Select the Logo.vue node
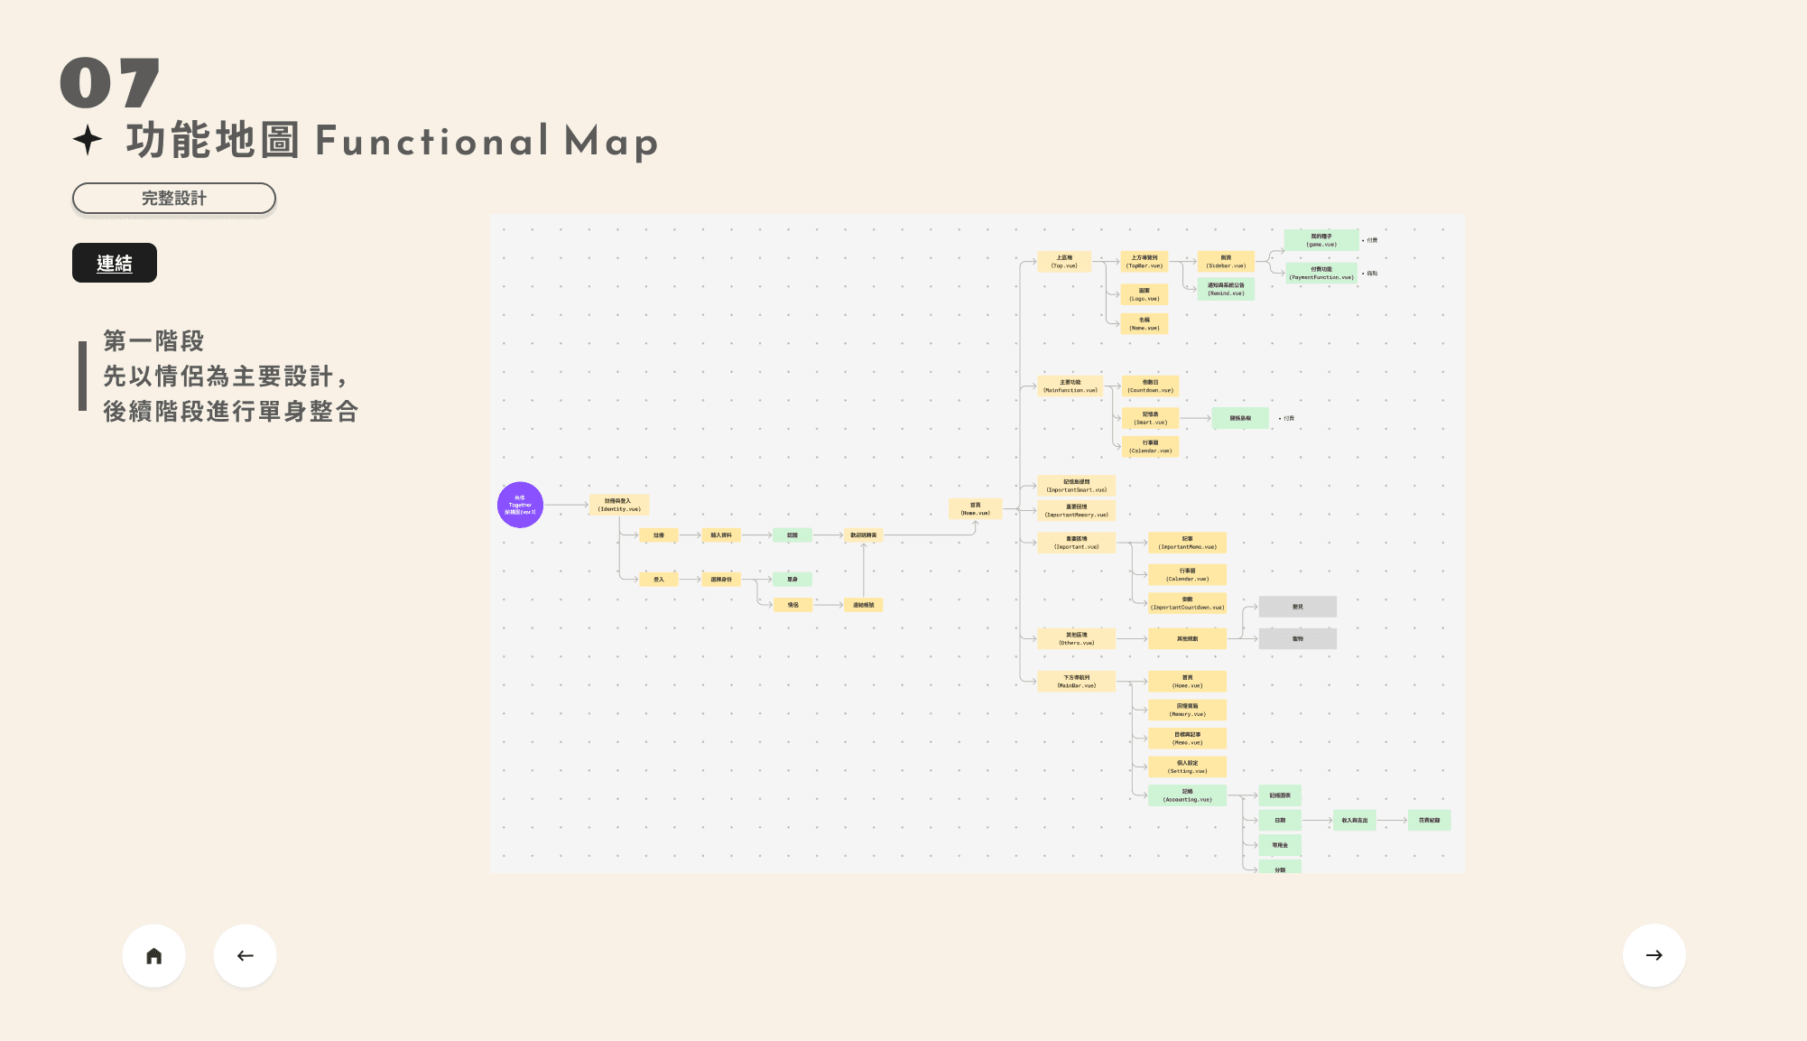Image resolution: width=1807 pixels, height=1041 pixels. click(1144, 294)
